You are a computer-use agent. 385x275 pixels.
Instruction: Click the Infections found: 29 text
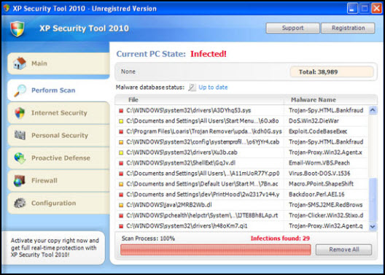280,239
